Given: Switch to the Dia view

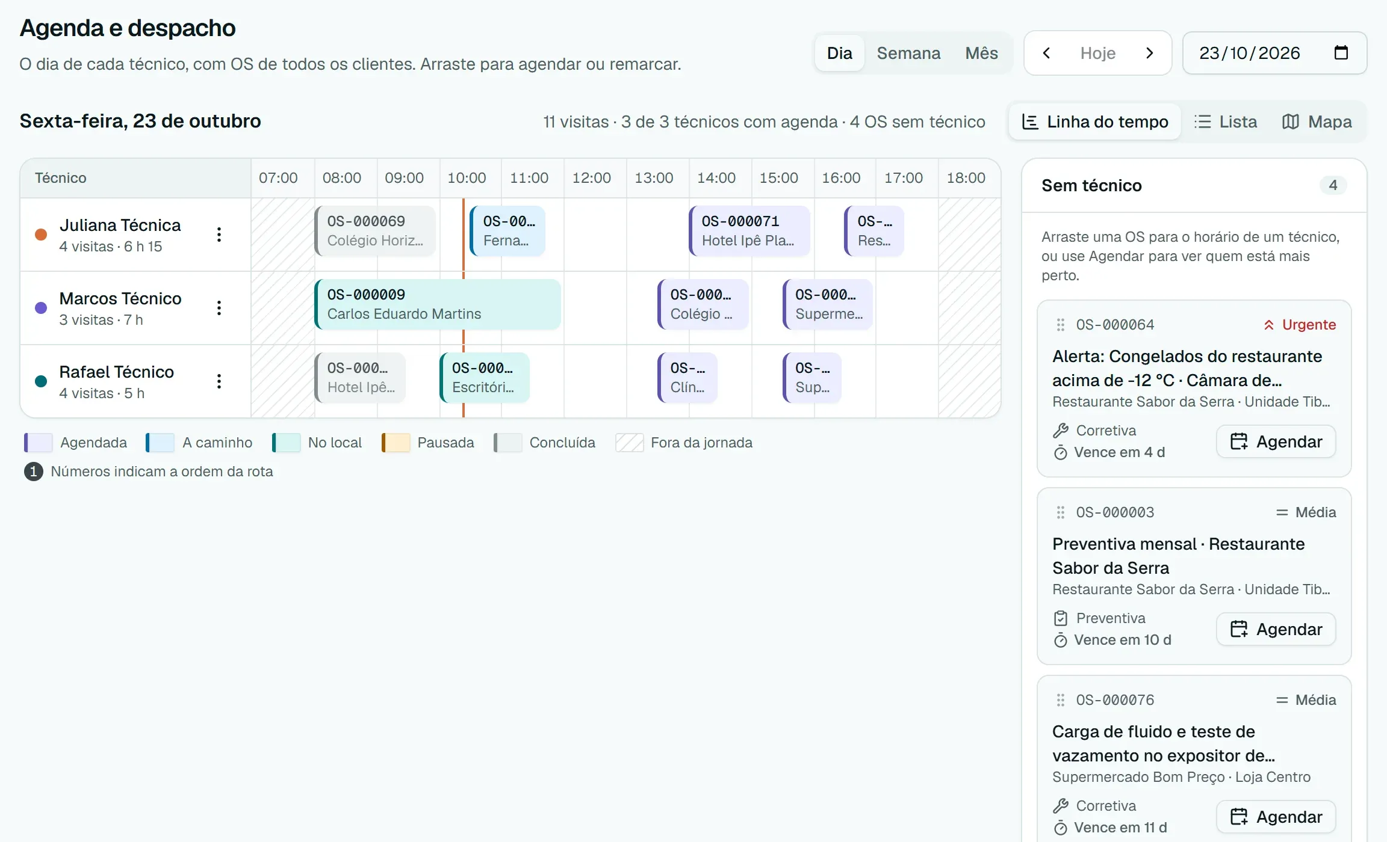Looking at the screenshot, I should [x=840, y=53].
